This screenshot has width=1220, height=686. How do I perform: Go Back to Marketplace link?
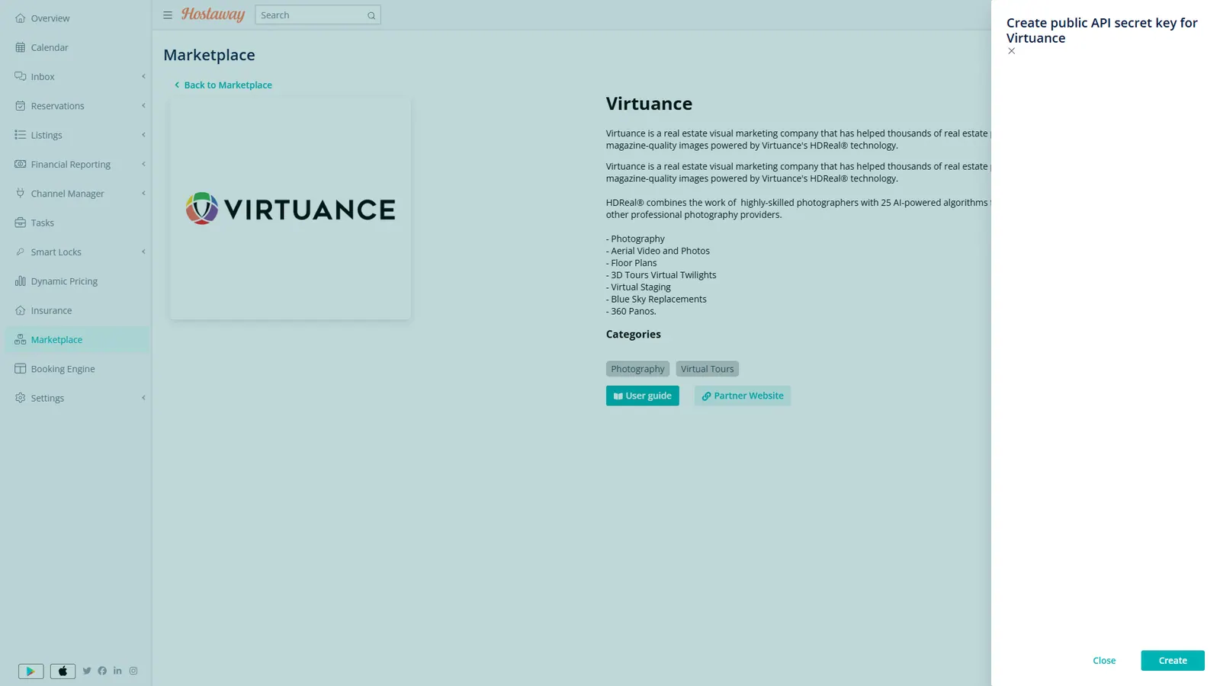point(223,85)
